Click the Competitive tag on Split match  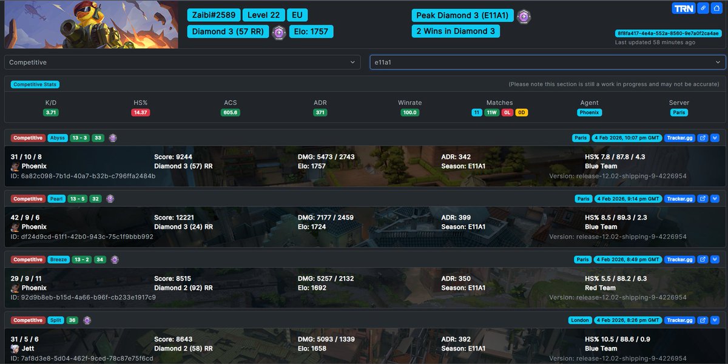(x=29, y=320)
